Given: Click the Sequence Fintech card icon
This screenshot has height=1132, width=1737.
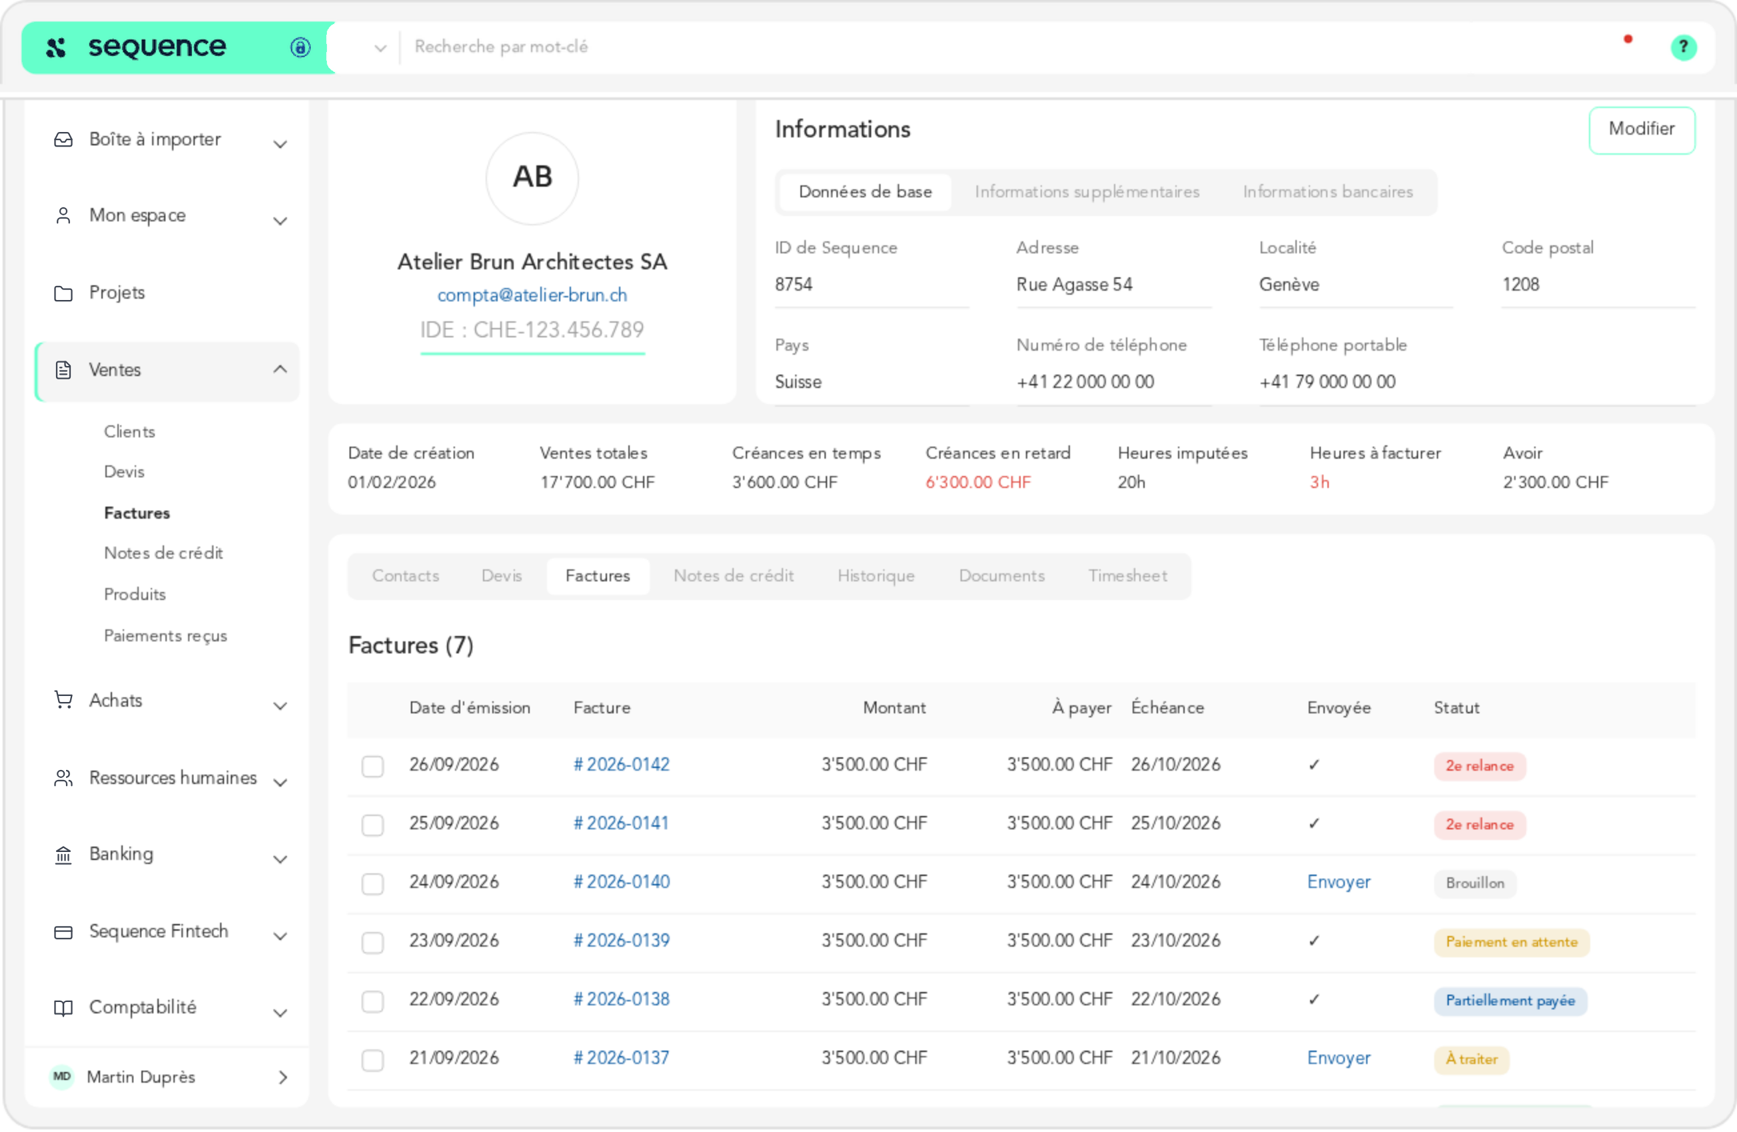Looking at the screenshot, I should (x=63, y=932).
